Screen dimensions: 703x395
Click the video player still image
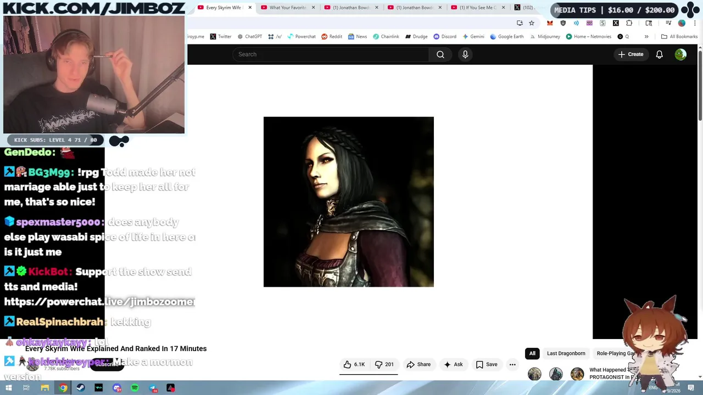click(x=349, y=202)
